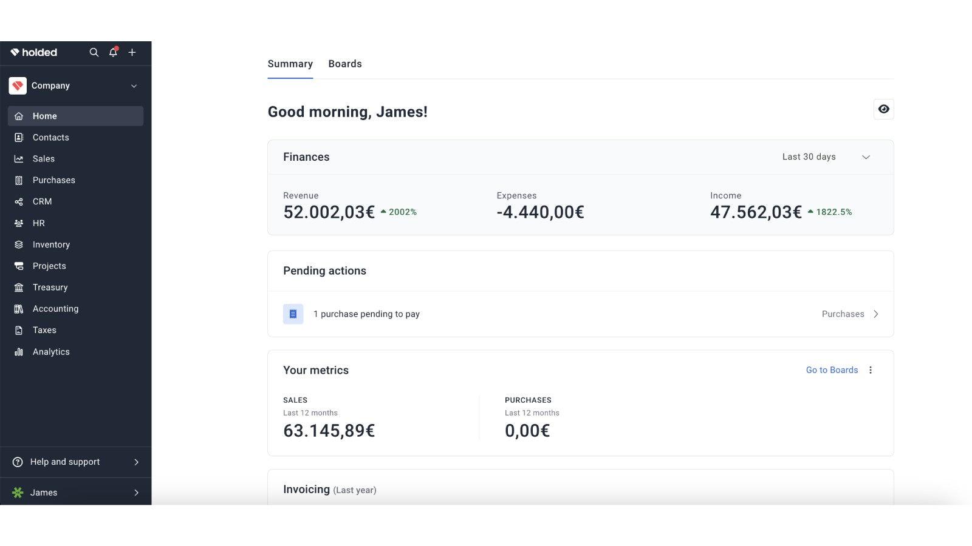Open Analytics chart icon in sidebar

click(19, 352)
